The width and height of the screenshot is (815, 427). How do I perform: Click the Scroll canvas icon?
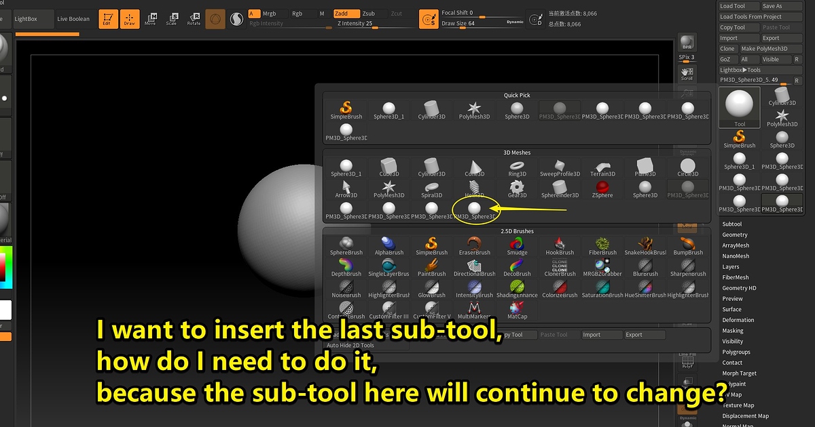click(687, 73)
